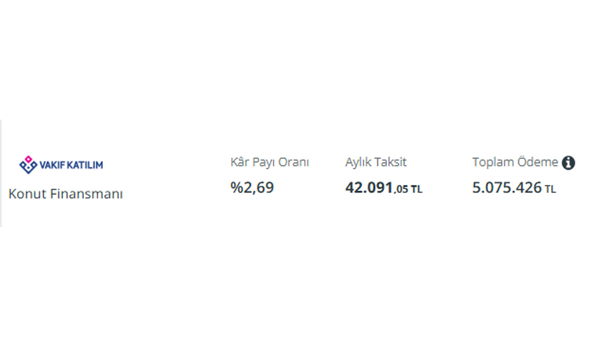615x346 pixels.
Task: Click the word KATILIM in the logo
Action: [x=85, y=165]
